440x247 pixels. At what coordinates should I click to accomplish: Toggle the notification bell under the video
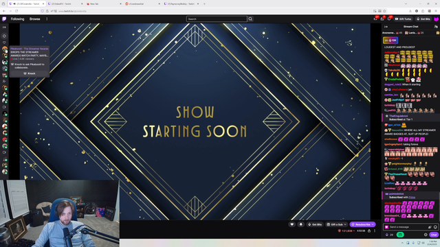pos(301,224)
